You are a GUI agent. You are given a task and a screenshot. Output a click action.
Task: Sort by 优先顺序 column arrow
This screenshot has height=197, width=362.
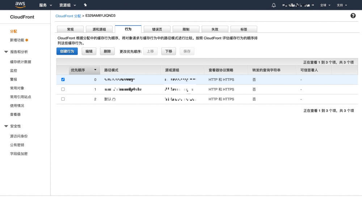[x=95, y=70]
